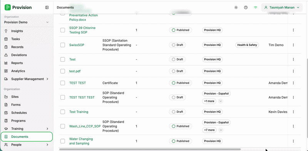Image resolution: width=308 pixels, height=151 pixels.
Task: Click Published status for TEST TEST row
Action: tap(181, 83)
